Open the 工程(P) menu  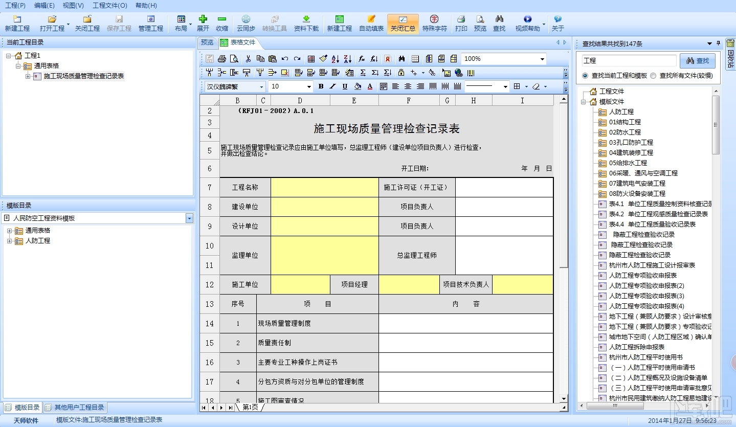(15, 6)
